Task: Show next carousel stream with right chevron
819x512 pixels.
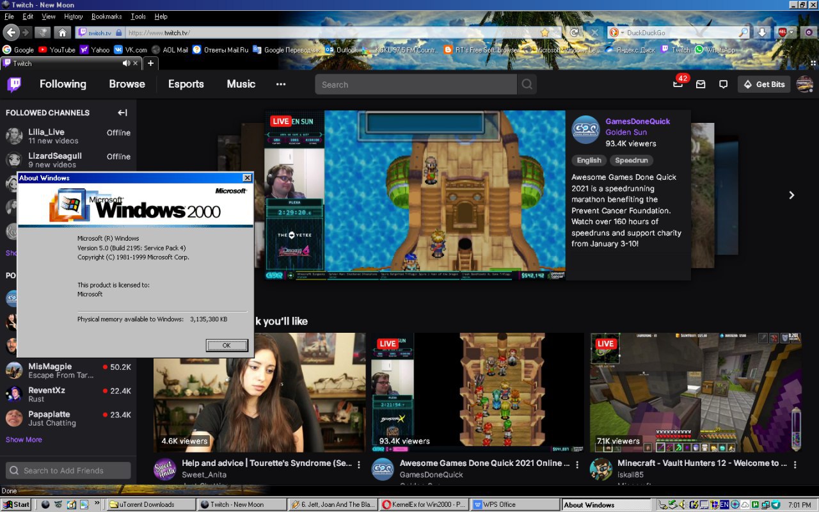Action: coord(791,195)
